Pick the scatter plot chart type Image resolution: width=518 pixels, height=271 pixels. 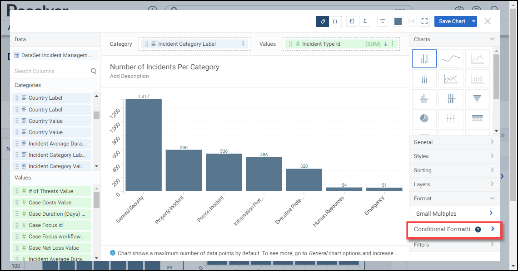pyautogui.click(x=477, y=59)
